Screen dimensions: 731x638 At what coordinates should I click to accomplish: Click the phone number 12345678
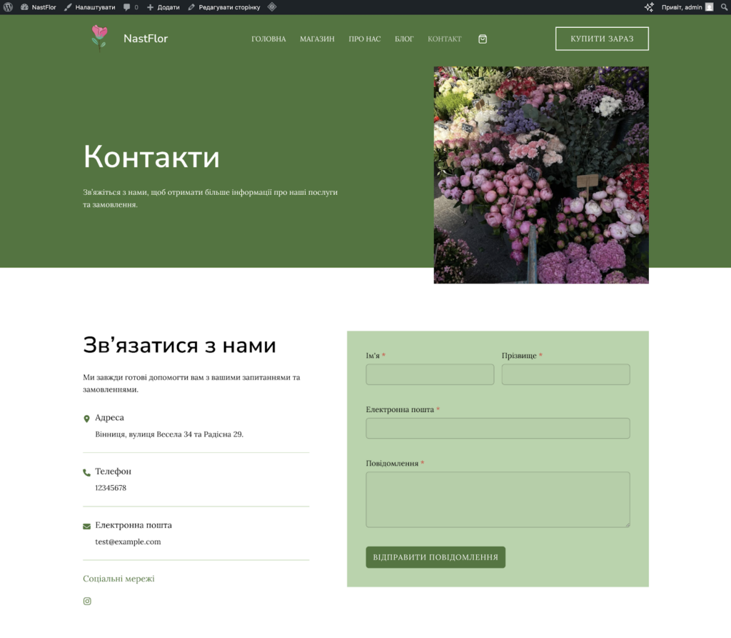(x=111, y=488)
